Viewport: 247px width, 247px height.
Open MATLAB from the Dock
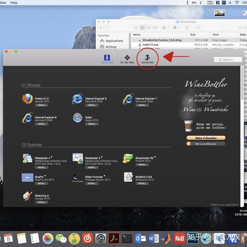click(x=167, y=238)
